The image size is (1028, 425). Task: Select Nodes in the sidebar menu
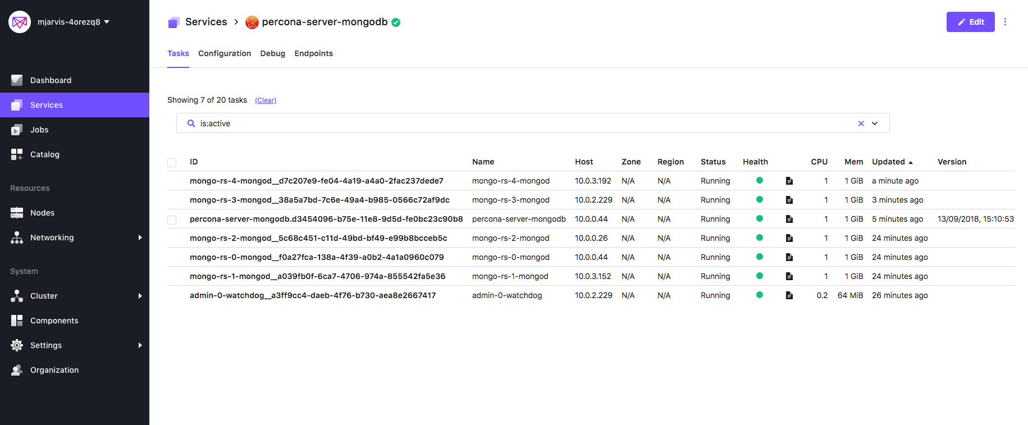pos(75,213)
